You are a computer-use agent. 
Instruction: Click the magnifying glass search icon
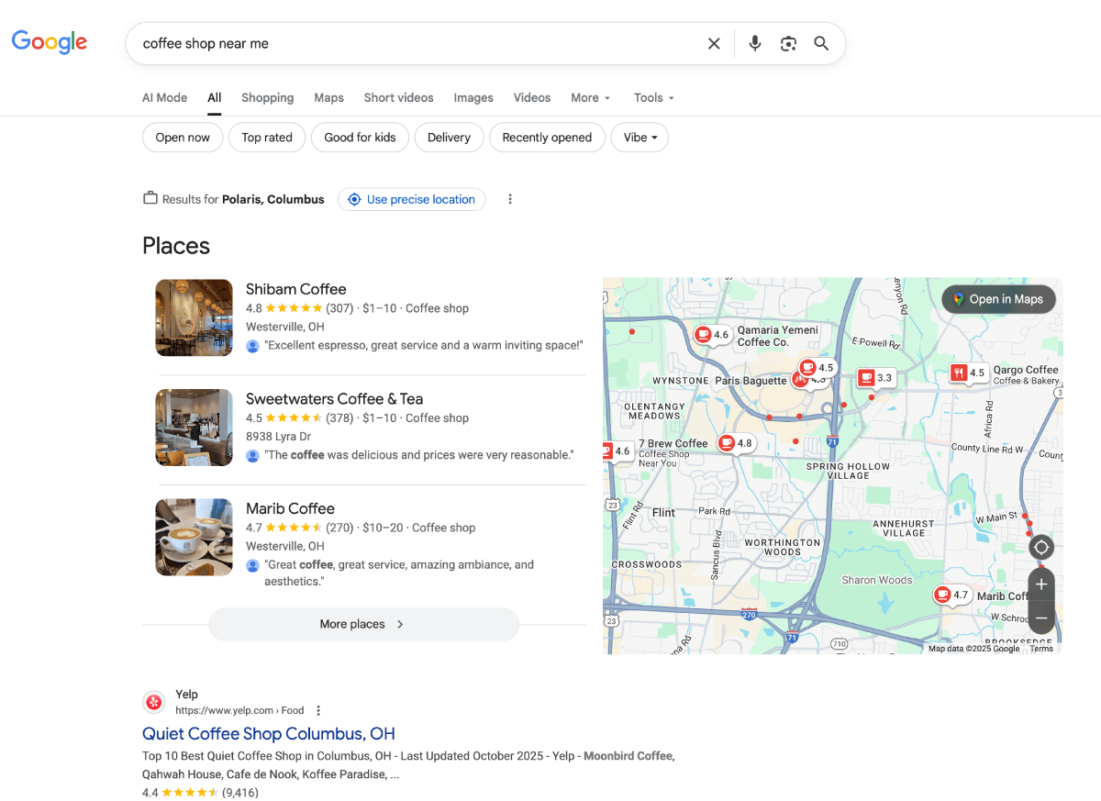(x=821, y=43)
